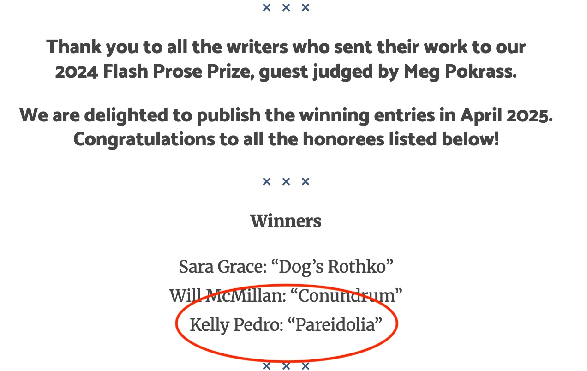Click the last X in the bottom divider
Image resolution: width=587 pixels, height=371 pixels.
click(305, 366)
